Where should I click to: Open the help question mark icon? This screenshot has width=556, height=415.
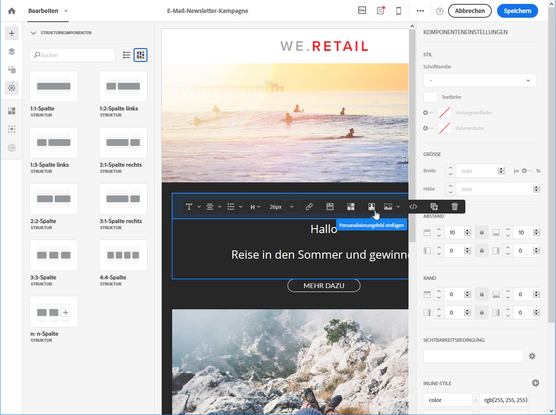pos(440,11)
